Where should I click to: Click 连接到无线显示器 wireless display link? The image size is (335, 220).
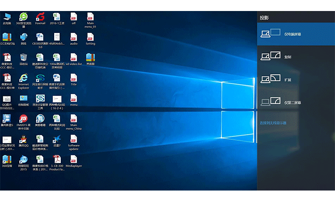coord(273,123)
